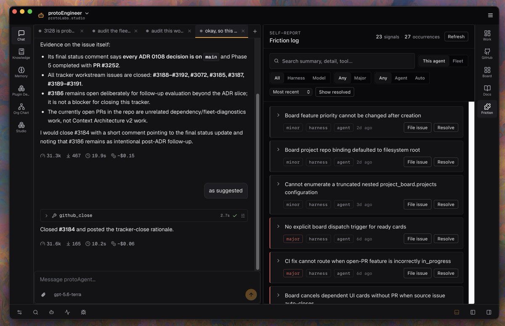Click the chat panel vertical scrollbar

(258, 181)
